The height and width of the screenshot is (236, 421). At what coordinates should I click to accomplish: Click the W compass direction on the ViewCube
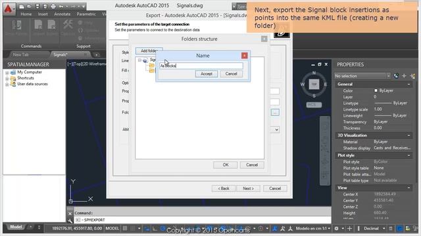(x=303, y=85)
